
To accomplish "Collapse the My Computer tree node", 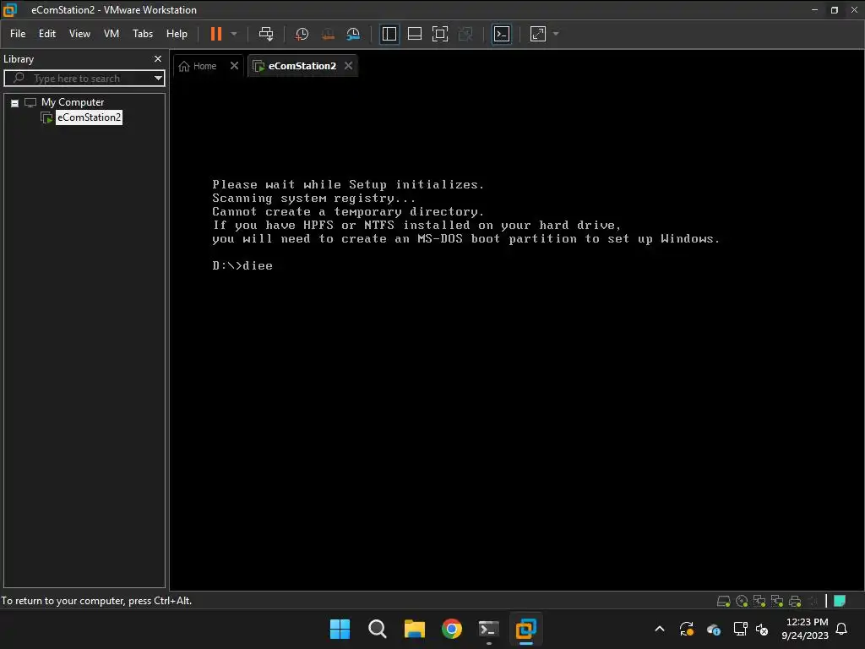I will (15, 102).
